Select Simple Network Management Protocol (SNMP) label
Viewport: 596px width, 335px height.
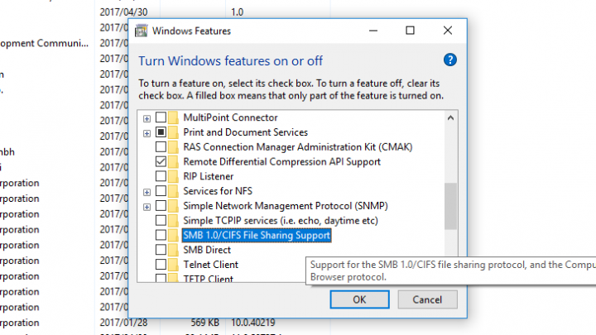(286, 206)
